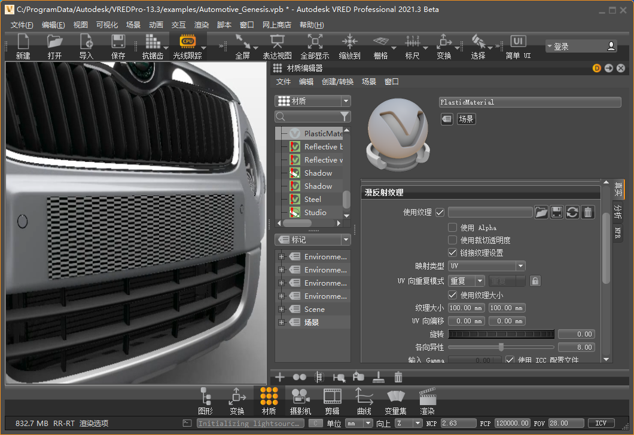The height and width of the screenshot is (435, 634).
Task: Open the 渲染 menu in the menu bar
Action: 202,25
